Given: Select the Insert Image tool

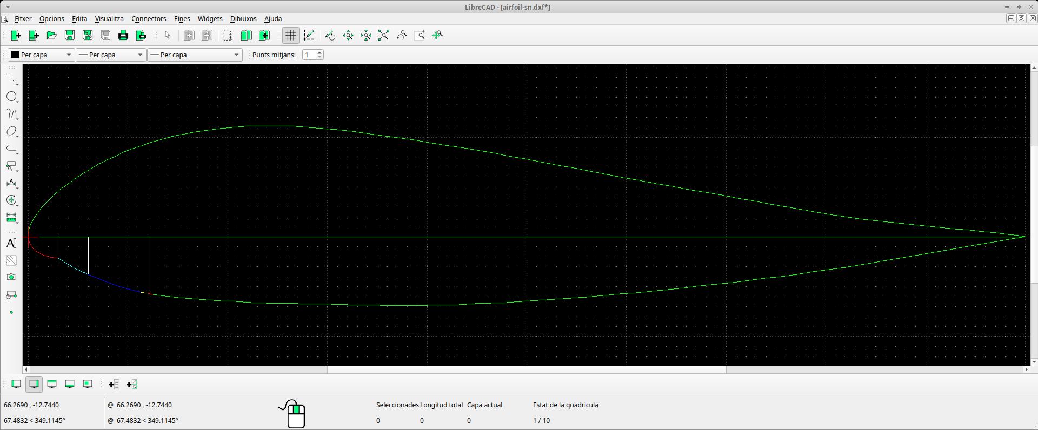Looking at the screenshot, I should (x=11, y=277).
